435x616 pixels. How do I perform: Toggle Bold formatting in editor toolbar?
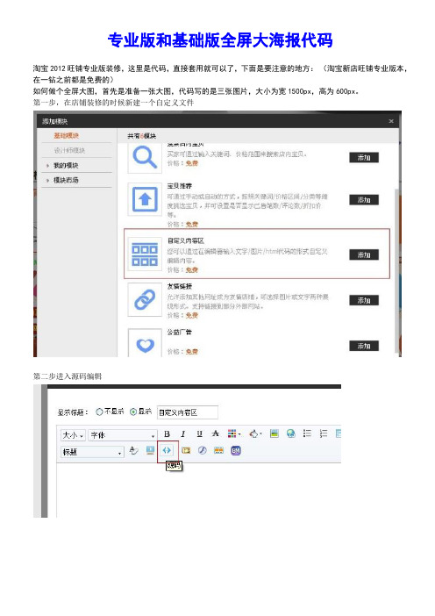pos(167,433)
